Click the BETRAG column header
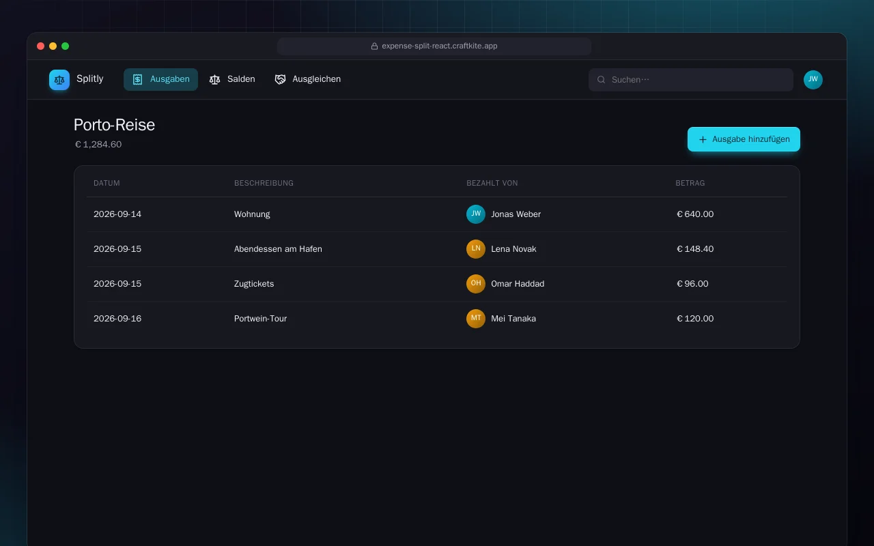The height and width of the screenshot is (546, 874). click(x=690, y=183)
